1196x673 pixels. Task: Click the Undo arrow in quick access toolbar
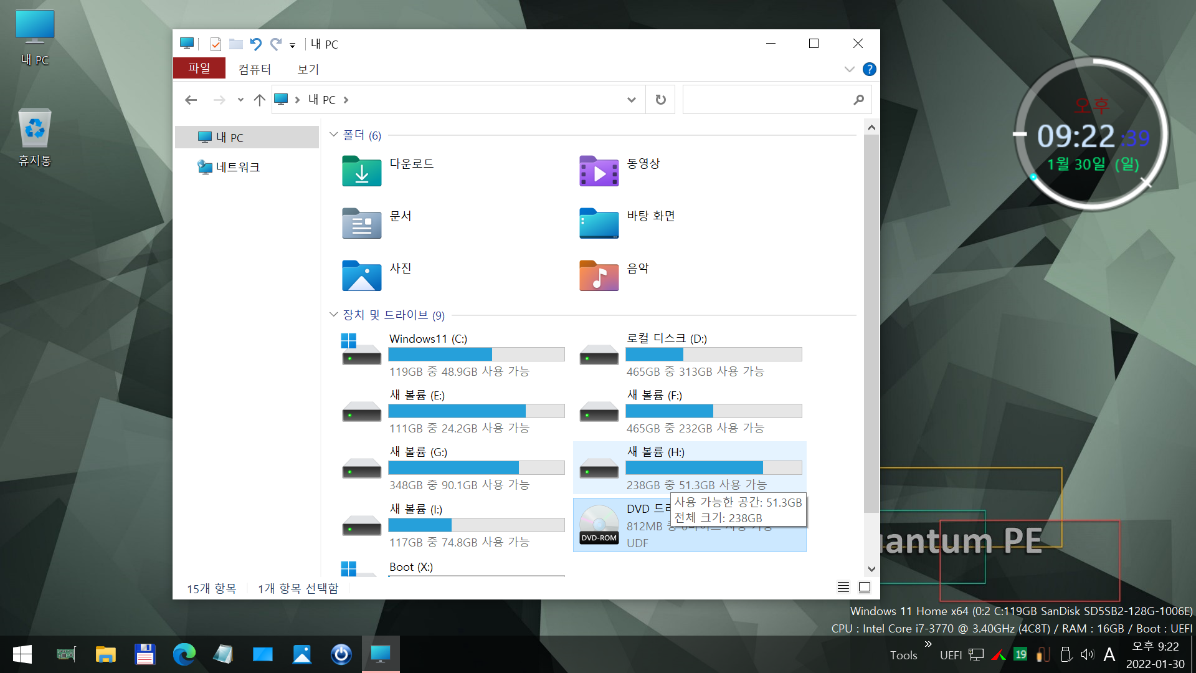point(255,44)
